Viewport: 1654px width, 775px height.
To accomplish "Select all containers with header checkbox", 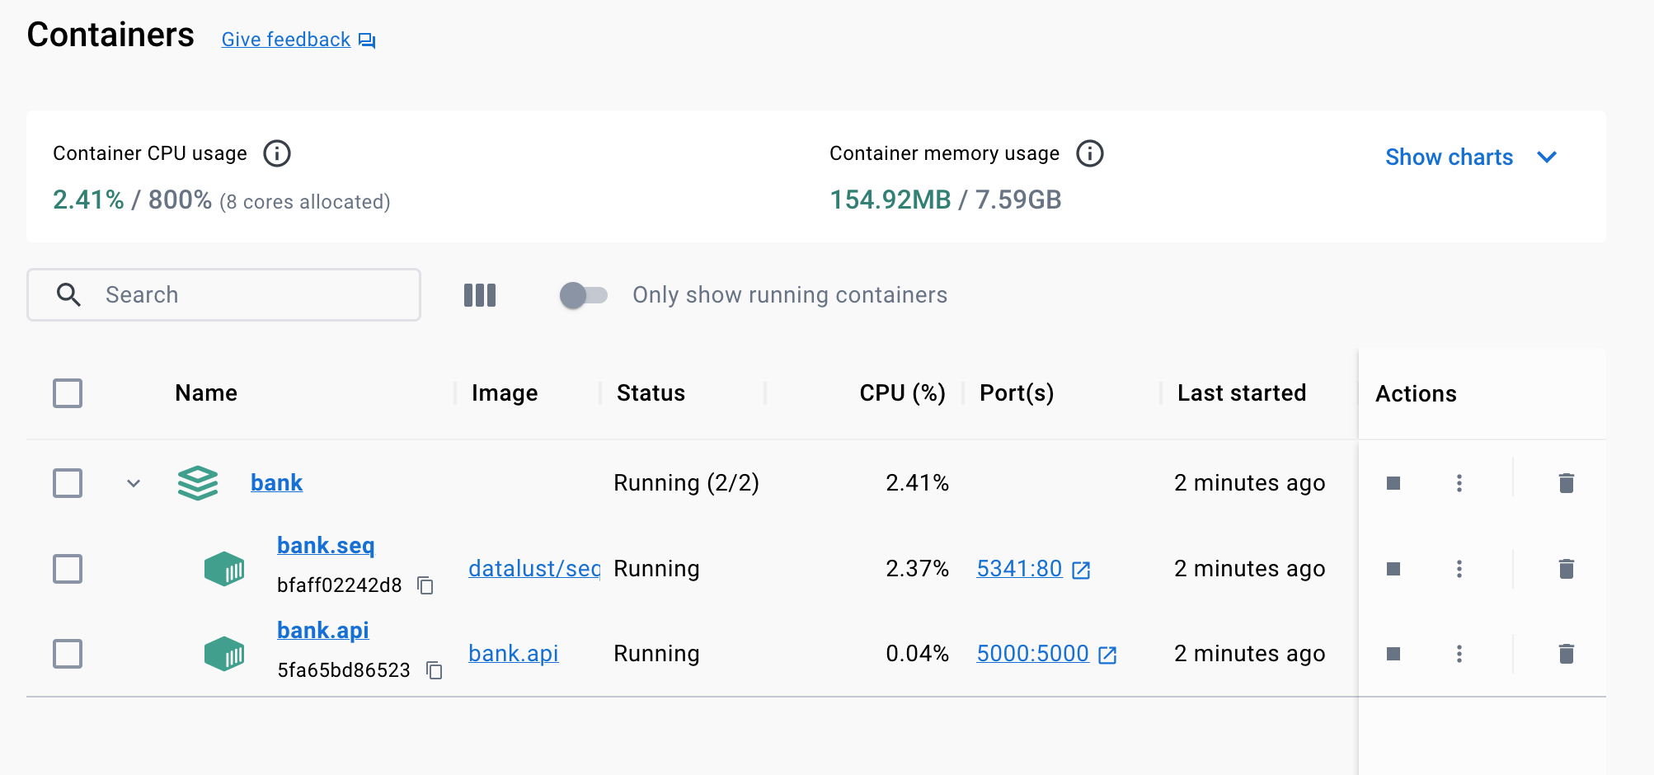I will tap(68, 393).
